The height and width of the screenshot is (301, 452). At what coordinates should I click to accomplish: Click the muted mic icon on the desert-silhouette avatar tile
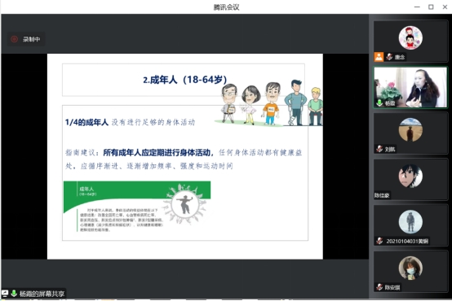[379, 149]
